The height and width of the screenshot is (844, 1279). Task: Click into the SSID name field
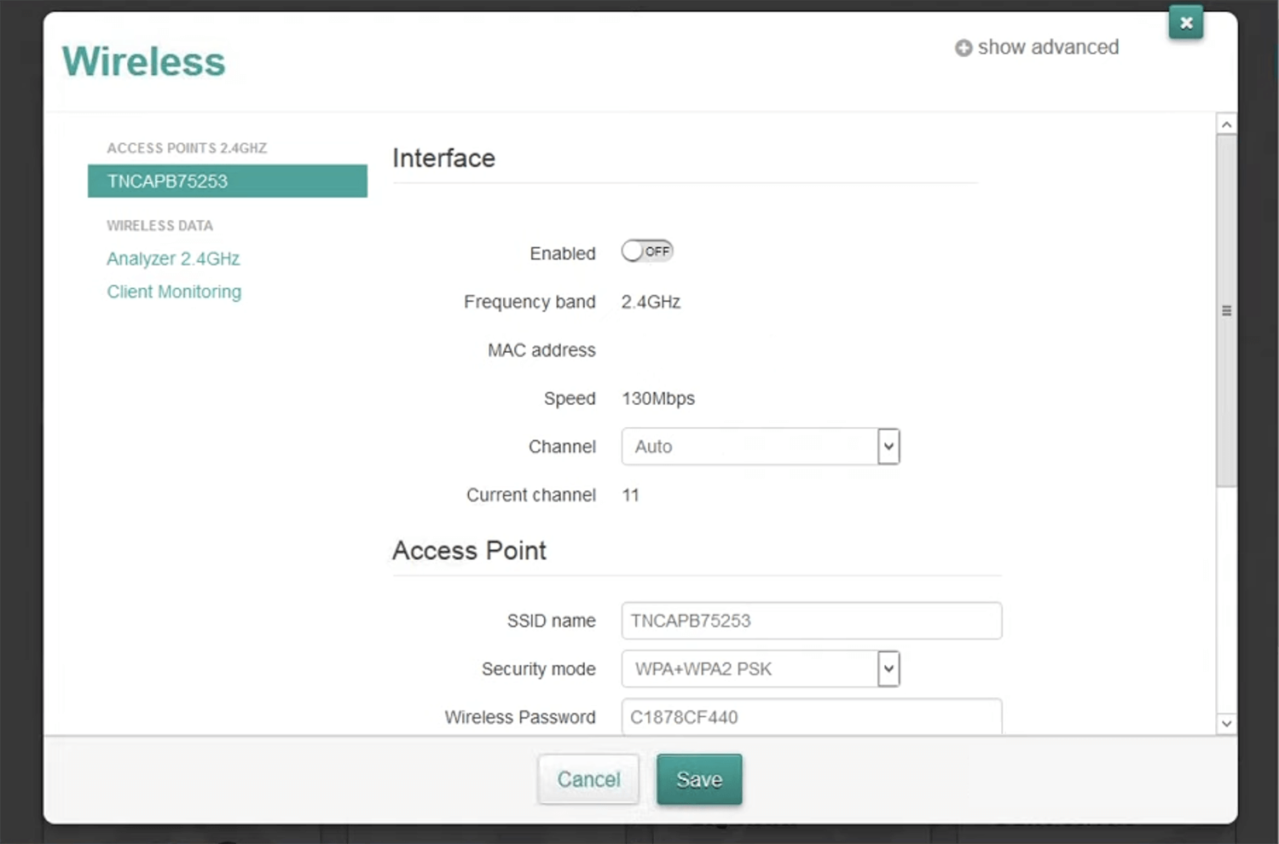pyautogui.click(x=811, y=621)
